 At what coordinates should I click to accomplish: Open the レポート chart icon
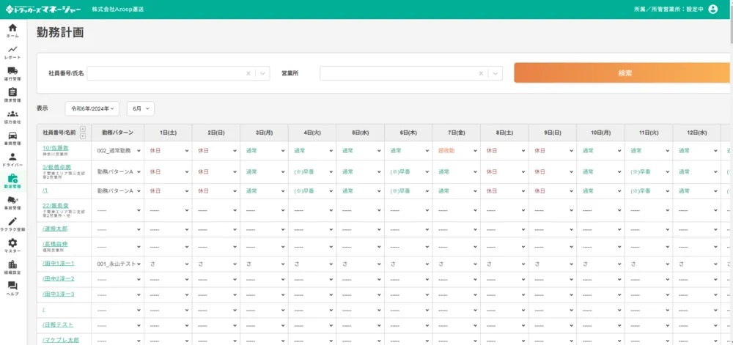(12, 49)
